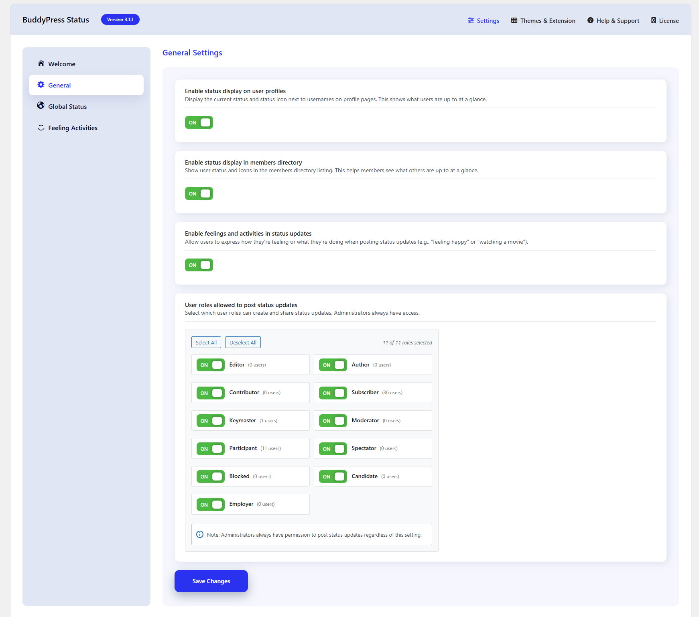699x617 pixels.
Task: Open the Global Status menu item
Action: pyautogui.click(x=67, y=106)
